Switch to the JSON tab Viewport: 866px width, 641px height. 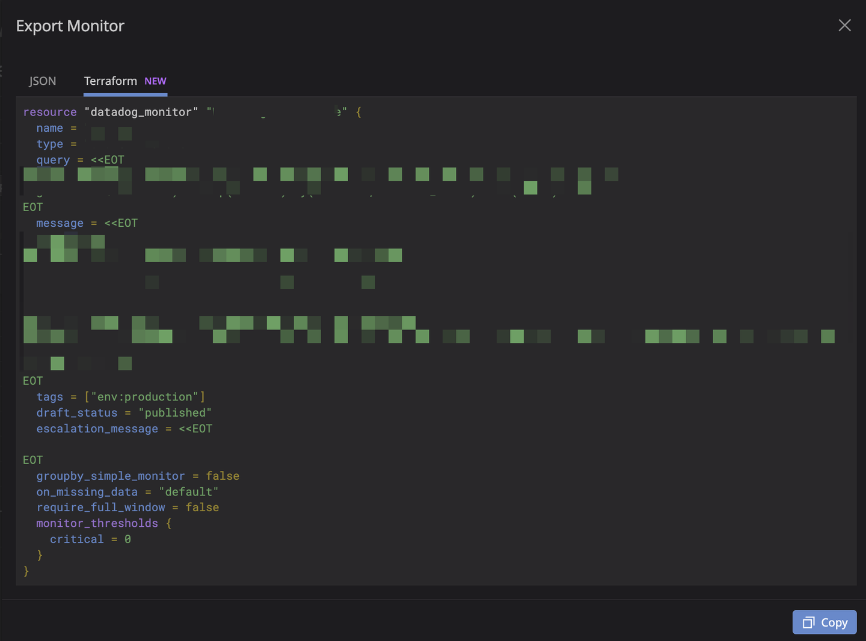(x=43, y=81)
